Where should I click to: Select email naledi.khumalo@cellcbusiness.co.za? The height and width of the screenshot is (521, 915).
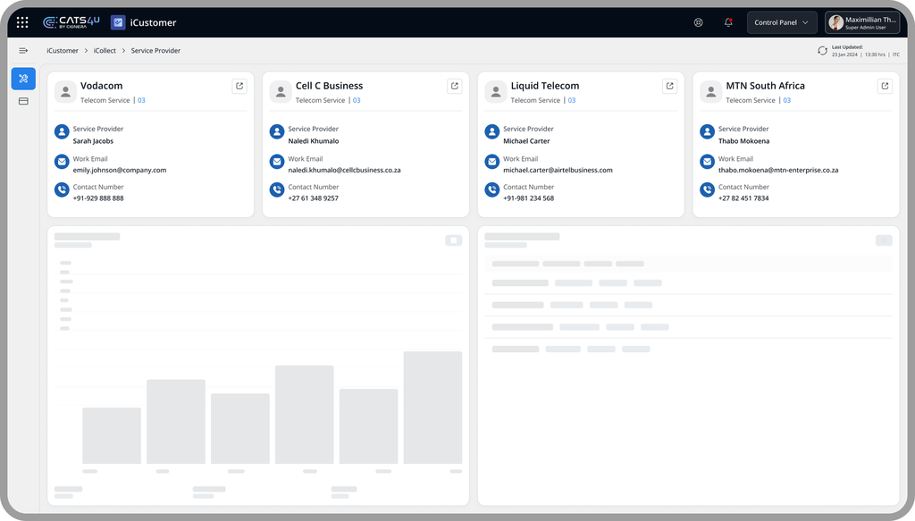pos(344,171)
